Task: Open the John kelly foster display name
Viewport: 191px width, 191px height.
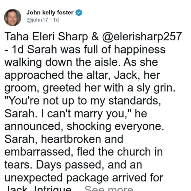Action: 50,13
